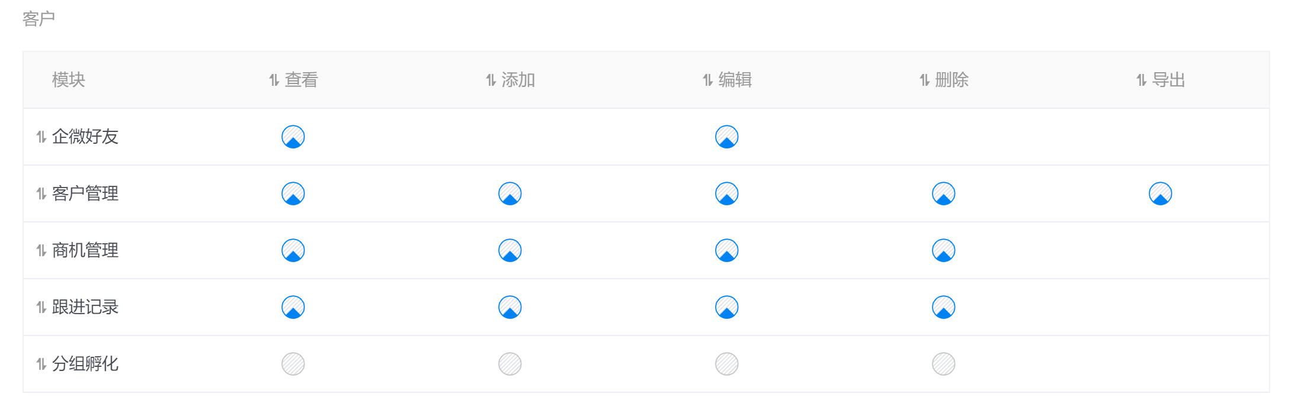Enable 查看 permission for 分组孵化

click(x=293, y=364)
